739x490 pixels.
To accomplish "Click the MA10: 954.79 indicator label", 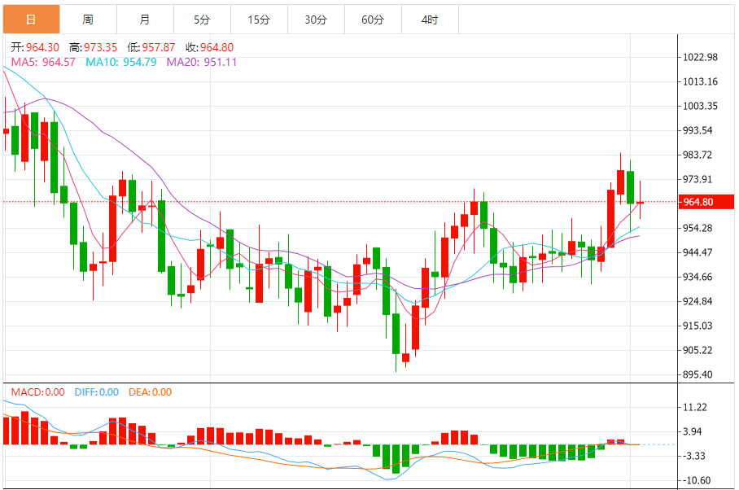I will click(121, 62).
